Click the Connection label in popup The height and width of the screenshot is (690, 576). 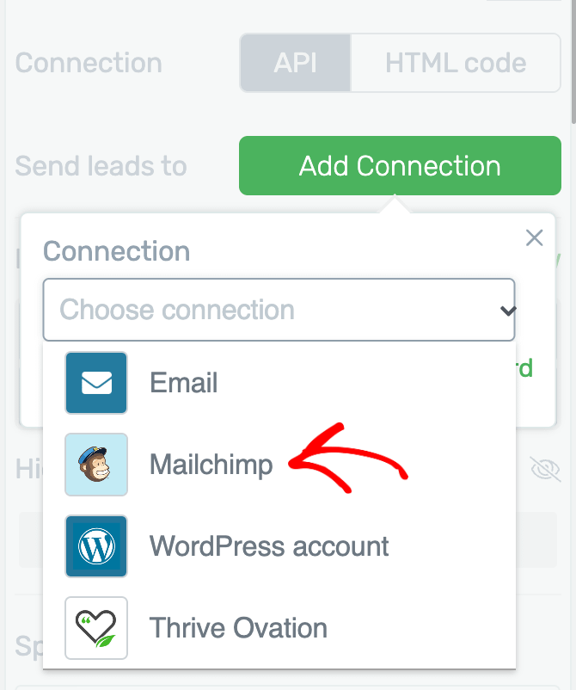(117, 251)
